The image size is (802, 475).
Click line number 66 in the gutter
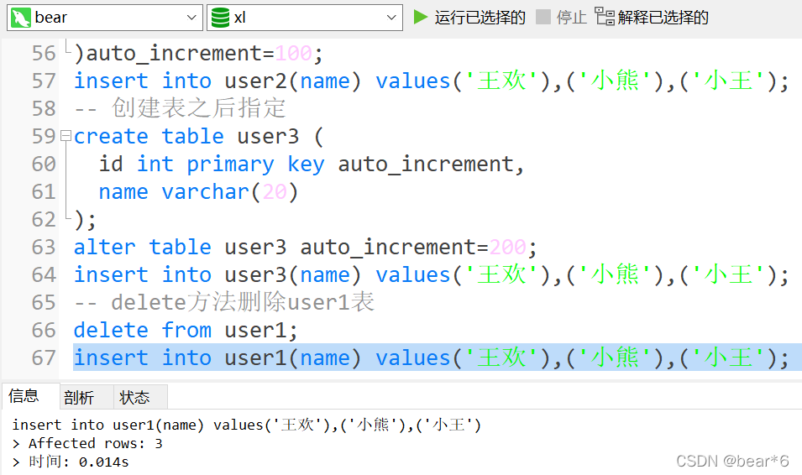pyautogui.click(x=44, y=330)
